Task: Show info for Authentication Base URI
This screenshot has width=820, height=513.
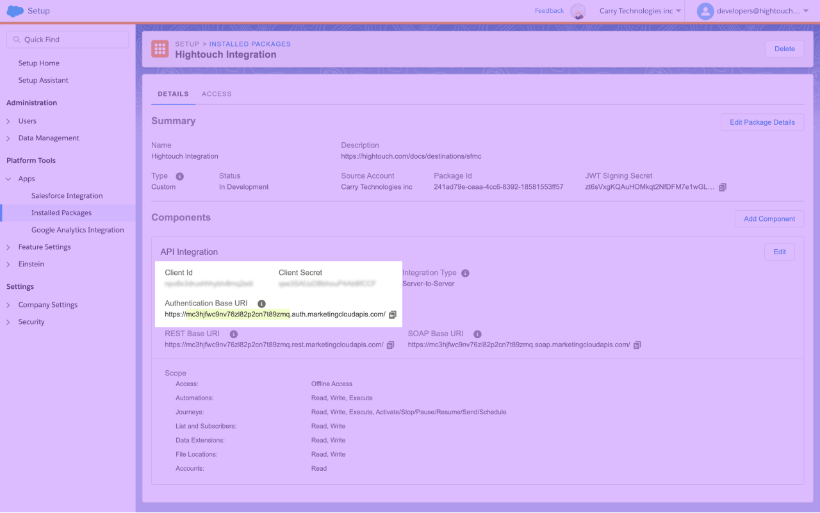Action: (261, 304)
